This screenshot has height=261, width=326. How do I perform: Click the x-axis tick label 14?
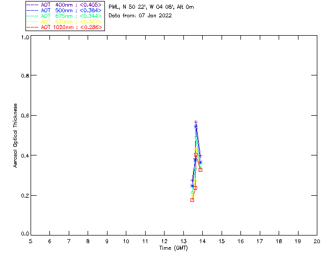[203, 241]
